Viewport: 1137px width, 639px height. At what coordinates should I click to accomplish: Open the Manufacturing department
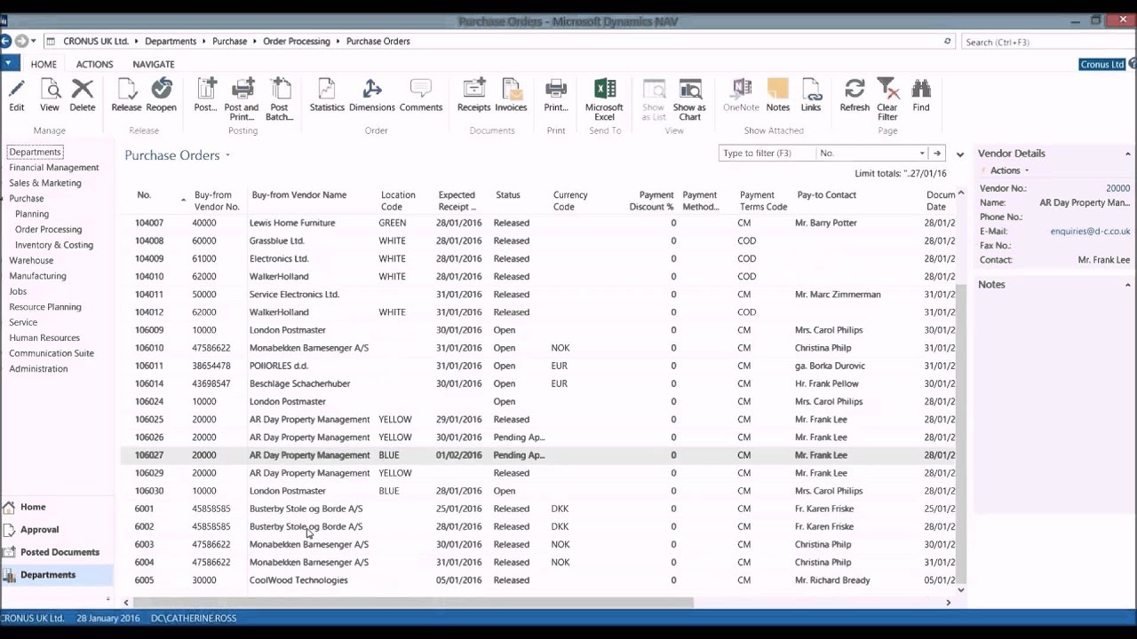tap(37, 276)
